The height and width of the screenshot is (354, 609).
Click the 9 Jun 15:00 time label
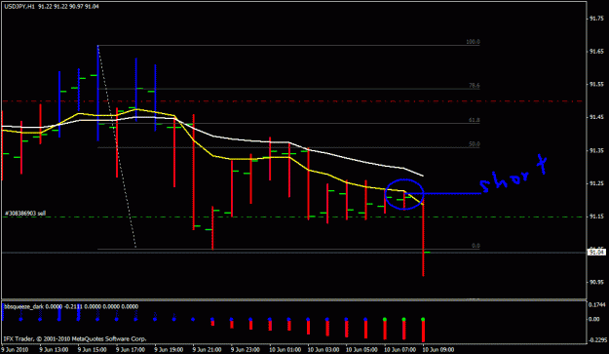pos(92,350)
